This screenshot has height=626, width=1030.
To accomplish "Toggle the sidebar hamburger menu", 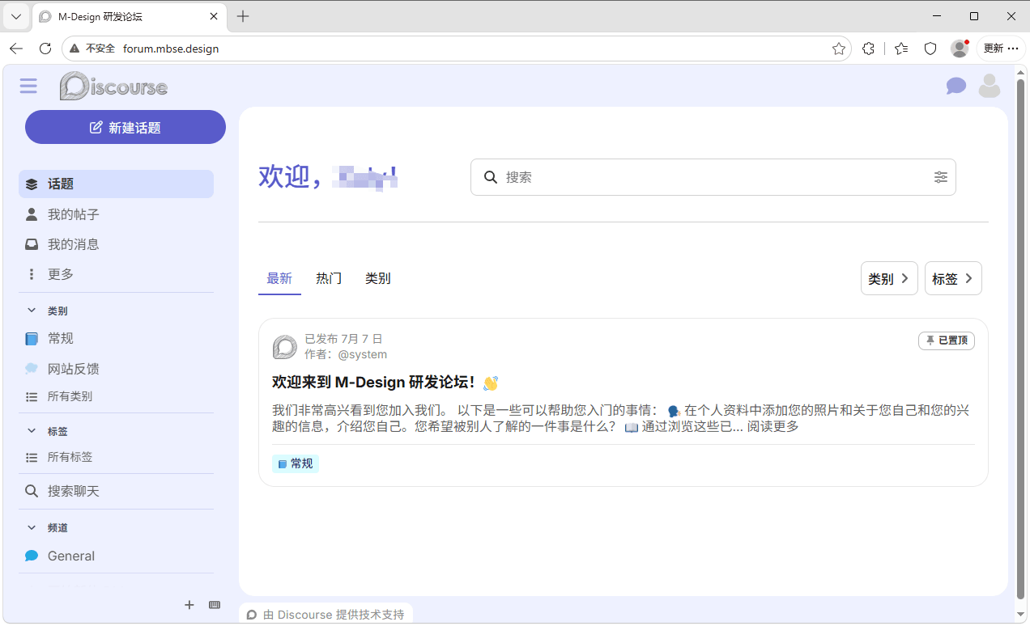I will [28, 86].
